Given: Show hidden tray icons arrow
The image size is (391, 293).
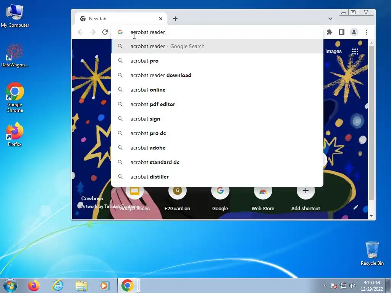Looking at the screenshot, I should [325, 286].
